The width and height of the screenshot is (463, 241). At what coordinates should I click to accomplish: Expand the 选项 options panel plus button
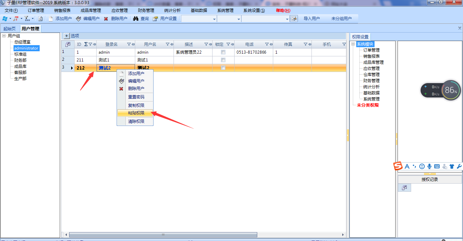(x=66, y=36)
